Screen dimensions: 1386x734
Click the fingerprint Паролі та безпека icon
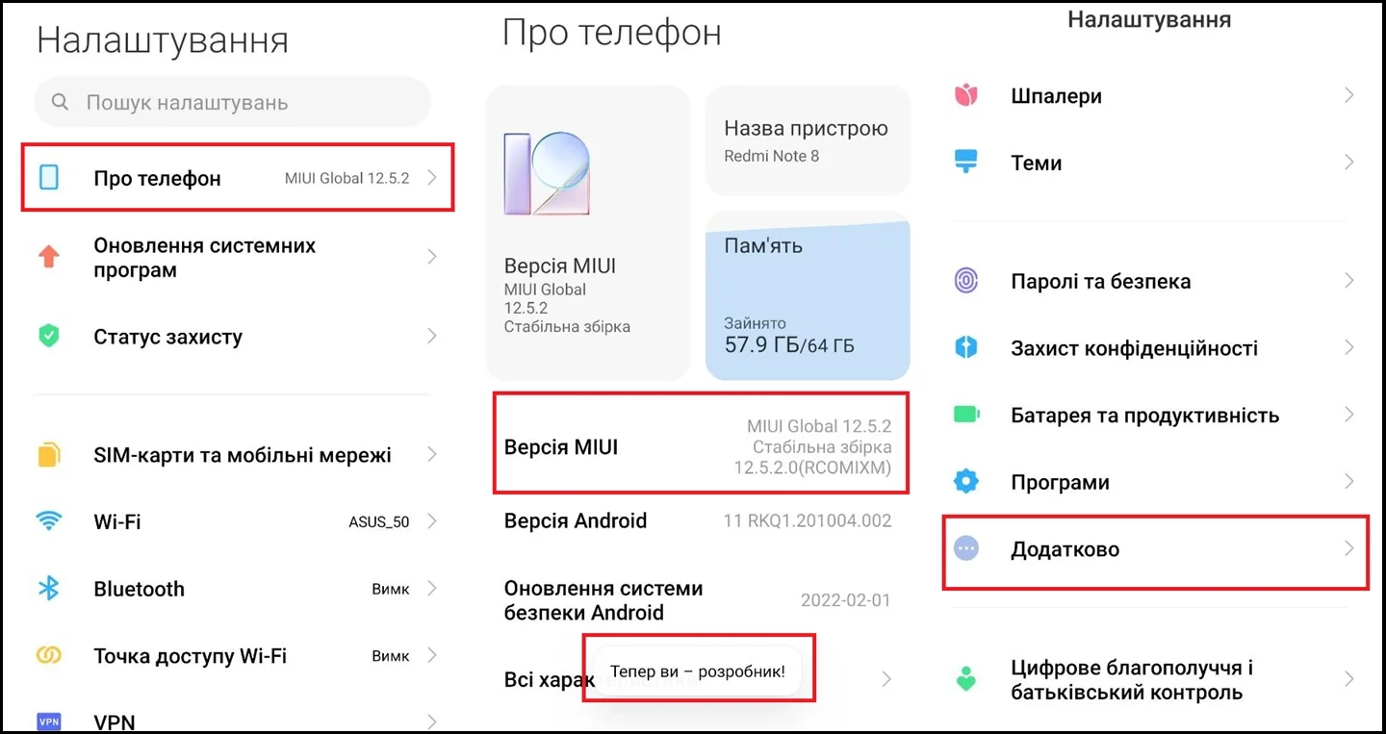click(x=965, y=281)
